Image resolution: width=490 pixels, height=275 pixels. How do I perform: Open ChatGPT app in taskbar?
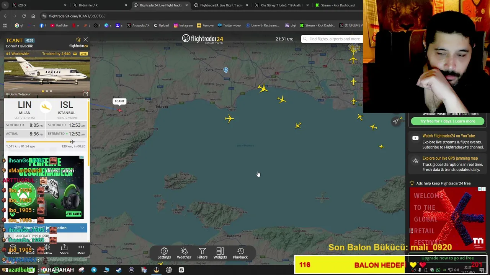[169, 270]
